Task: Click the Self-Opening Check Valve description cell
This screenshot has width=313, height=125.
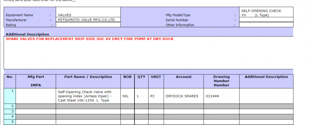Action: [x=88, y=96]
